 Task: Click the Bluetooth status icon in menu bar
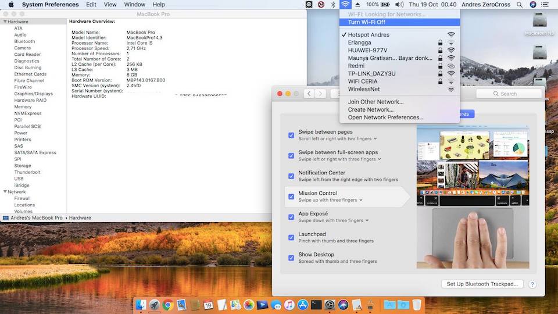[333, 5]
